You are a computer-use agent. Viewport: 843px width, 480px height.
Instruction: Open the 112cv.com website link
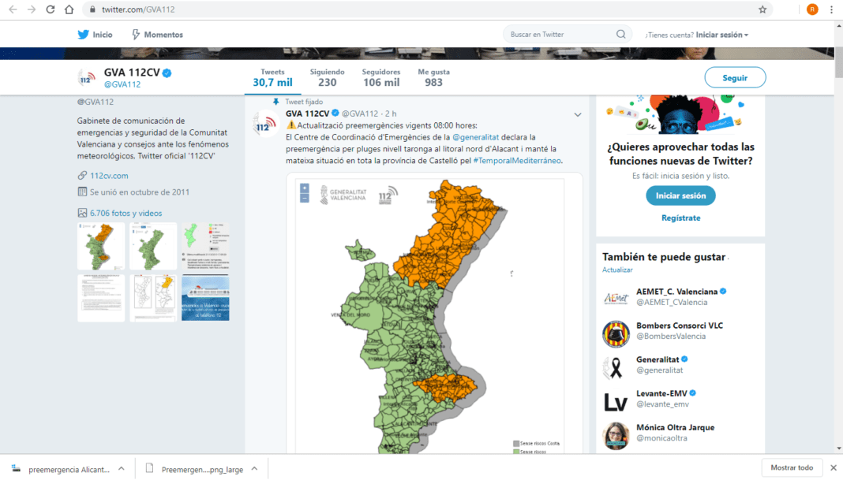[x=109, y=176]
